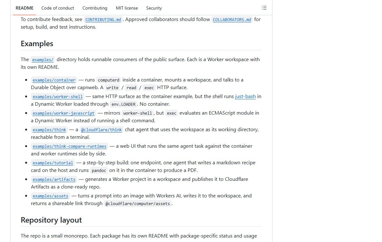Open the Code of conduct tab
The height and width of the screenshot is (242, 382).
coord(58,8)
